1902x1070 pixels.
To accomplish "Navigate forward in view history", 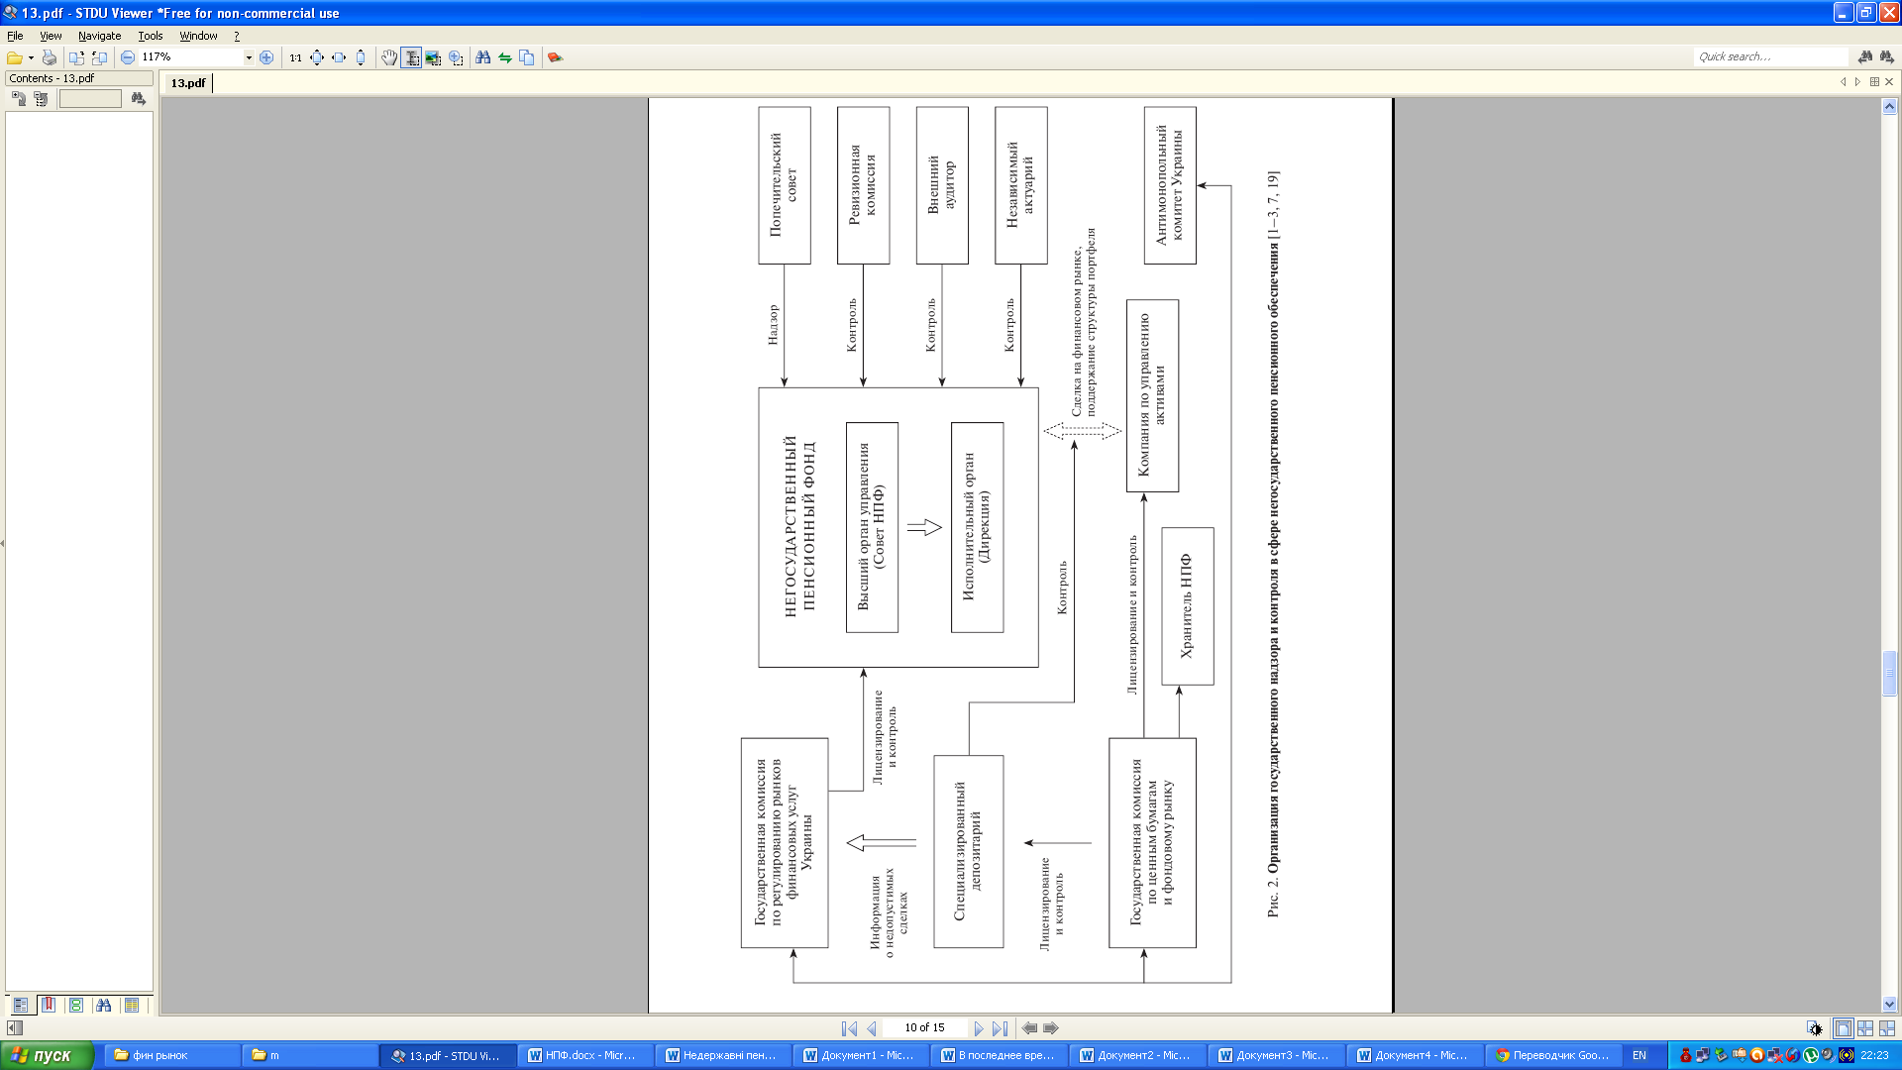I will [1051, 1028].
